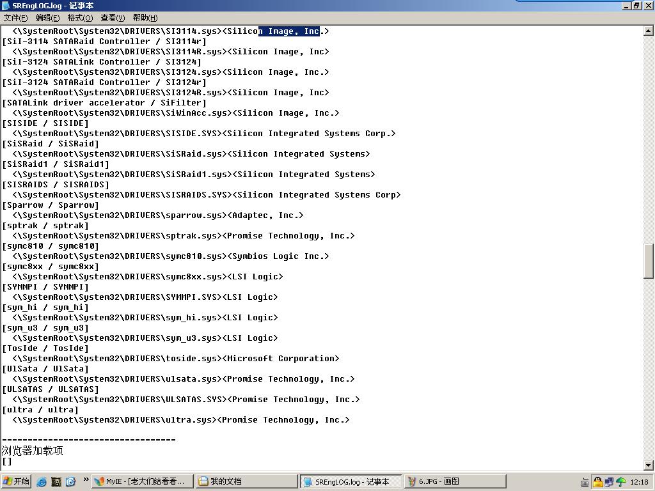The height and width of the screenshot is (491, 655).
Task: Click the sym_hi.sys LSI Logic line
Action: tap(145, 318)
